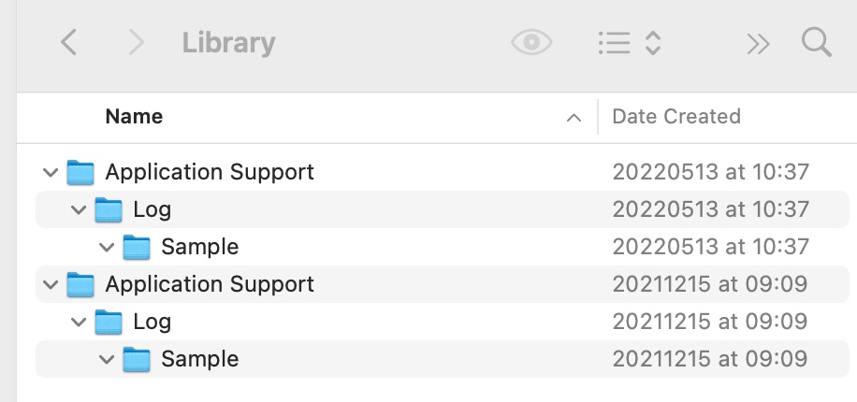Click folder icon of Log created 20211215
Viewport: 857px width, 402px height.
point(109,322)
